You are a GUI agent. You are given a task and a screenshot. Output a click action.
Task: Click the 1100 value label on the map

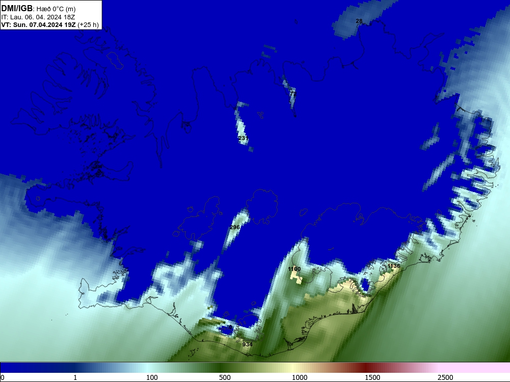(x=294, y=269)
